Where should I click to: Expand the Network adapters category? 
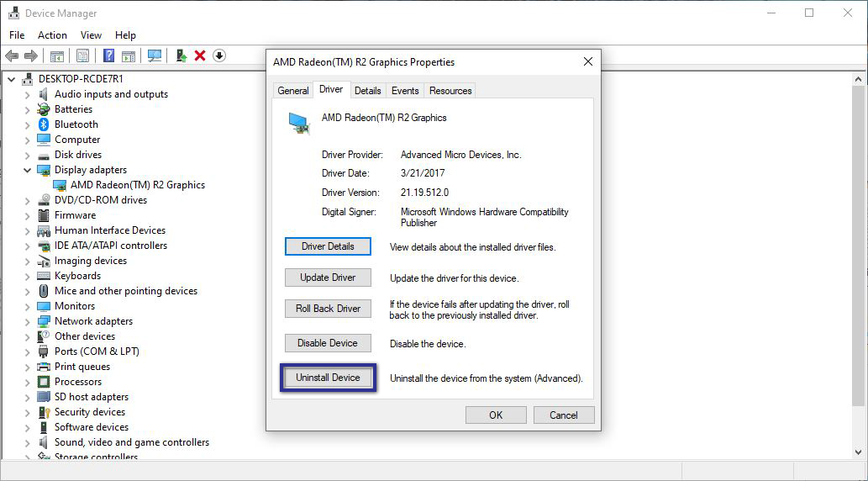click(27, 321)
